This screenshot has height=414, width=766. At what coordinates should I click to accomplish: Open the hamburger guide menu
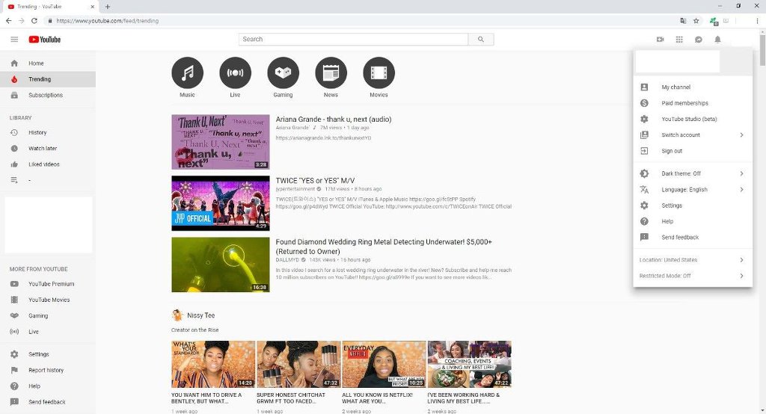[x=14, y=39]
